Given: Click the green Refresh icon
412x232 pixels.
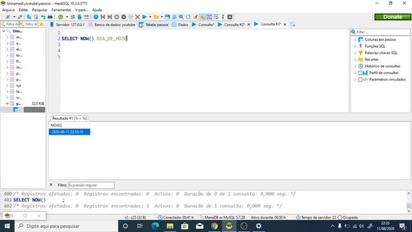Looking at the screenshot, I should pos(61,17).
